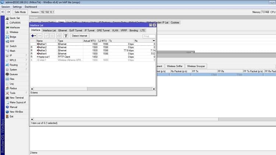Image resolution: width=276 pixels, height=155 pixels.
Task: Open the Settings menu
Action: (x=17, y=7)
